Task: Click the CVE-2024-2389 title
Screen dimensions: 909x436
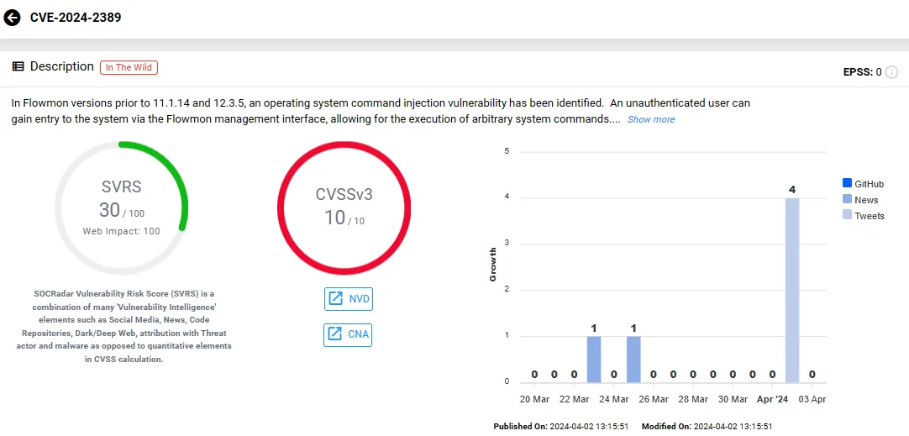Action: 76,18
